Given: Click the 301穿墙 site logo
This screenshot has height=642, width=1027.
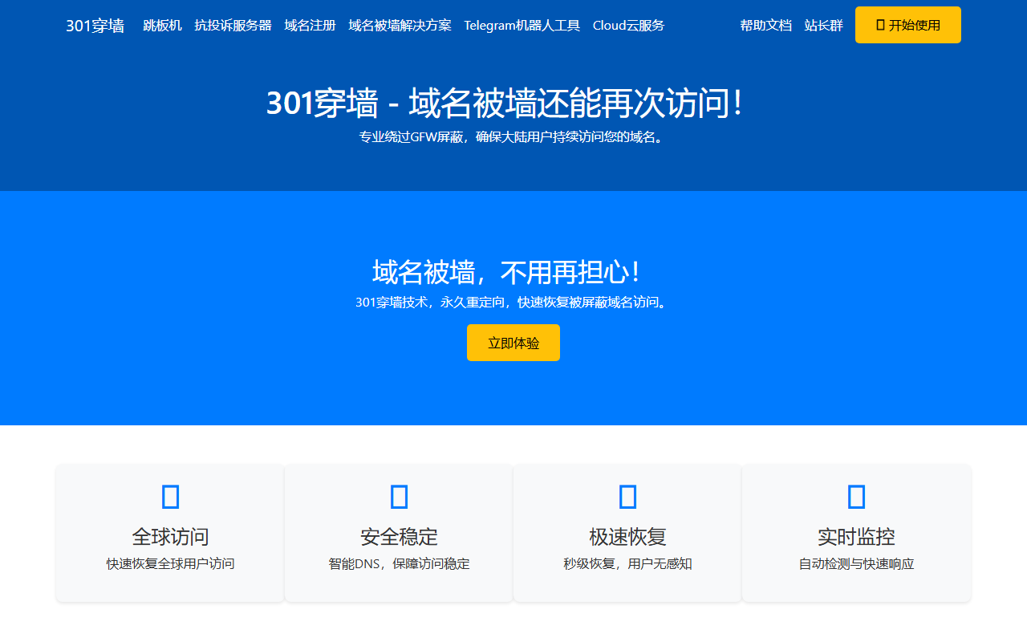Looking at the screenshot, I should point(95,26).
